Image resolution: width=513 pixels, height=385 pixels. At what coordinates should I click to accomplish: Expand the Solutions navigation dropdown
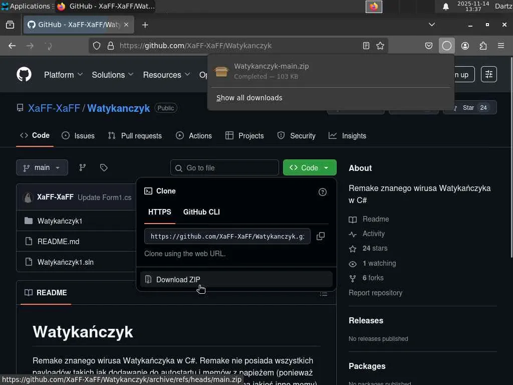click(113, 75)
